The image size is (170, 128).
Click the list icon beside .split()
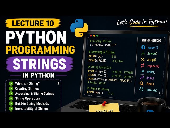coord(142,72)
